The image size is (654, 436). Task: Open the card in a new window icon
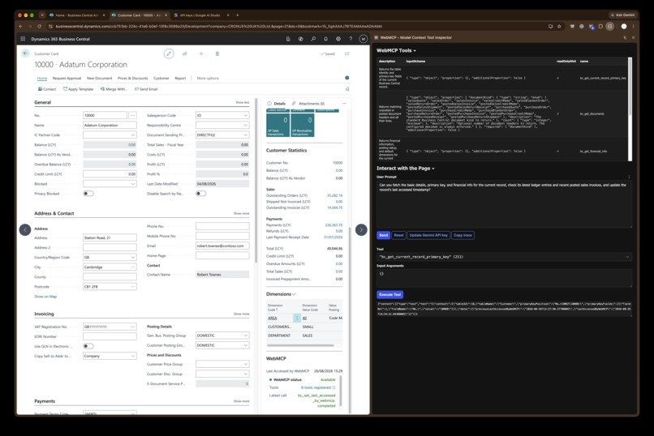click(346, 53)
